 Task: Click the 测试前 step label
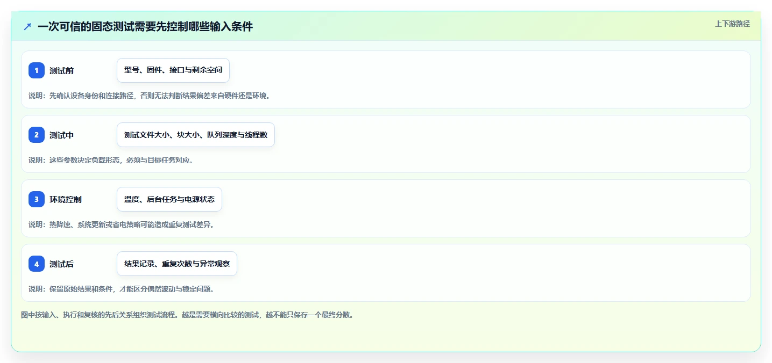pos(61,70)
